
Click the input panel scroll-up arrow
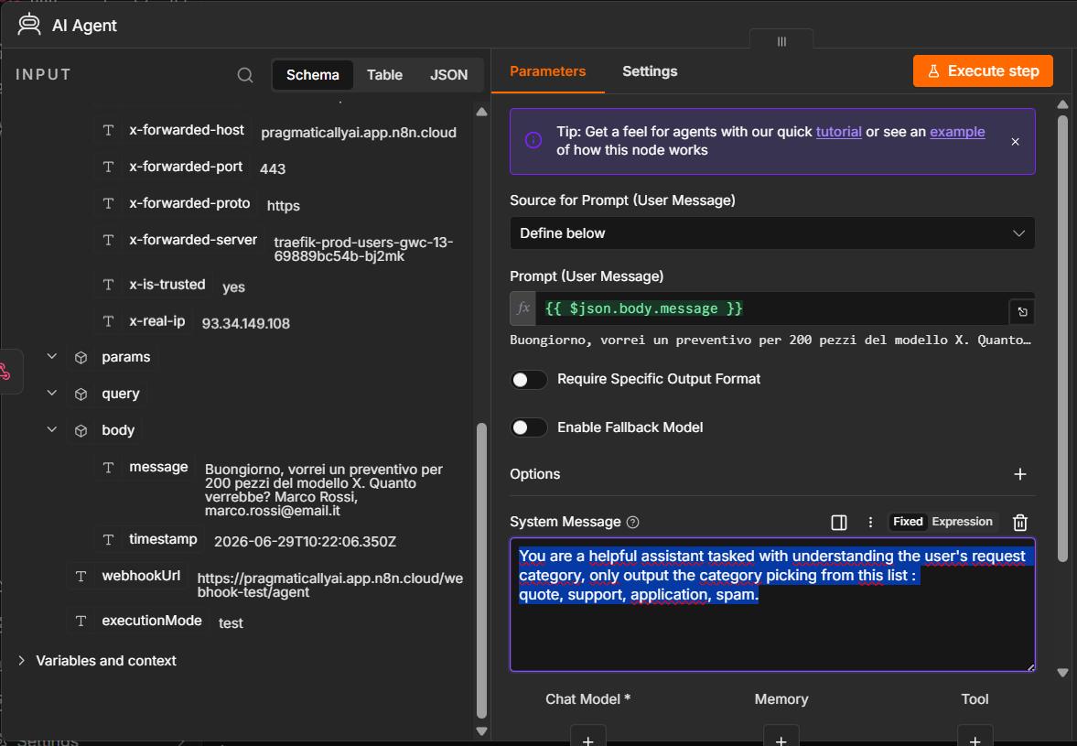coord(481,112)
